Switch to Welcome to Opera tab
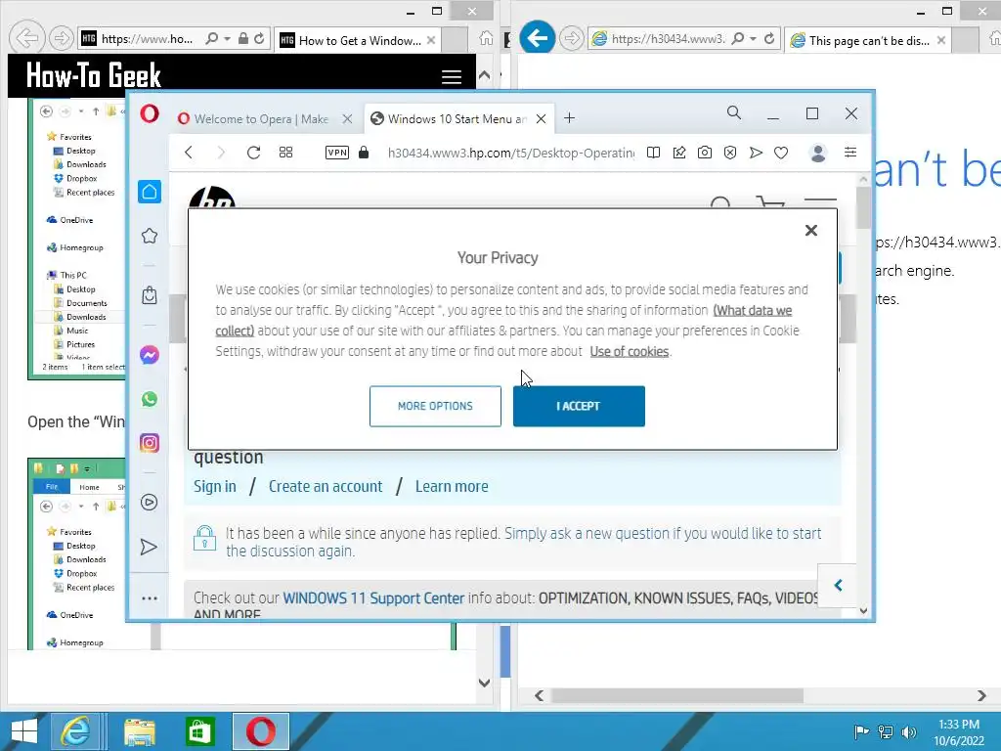The image size is (1001, 751). pyautogui.click(x=262, y=118)
